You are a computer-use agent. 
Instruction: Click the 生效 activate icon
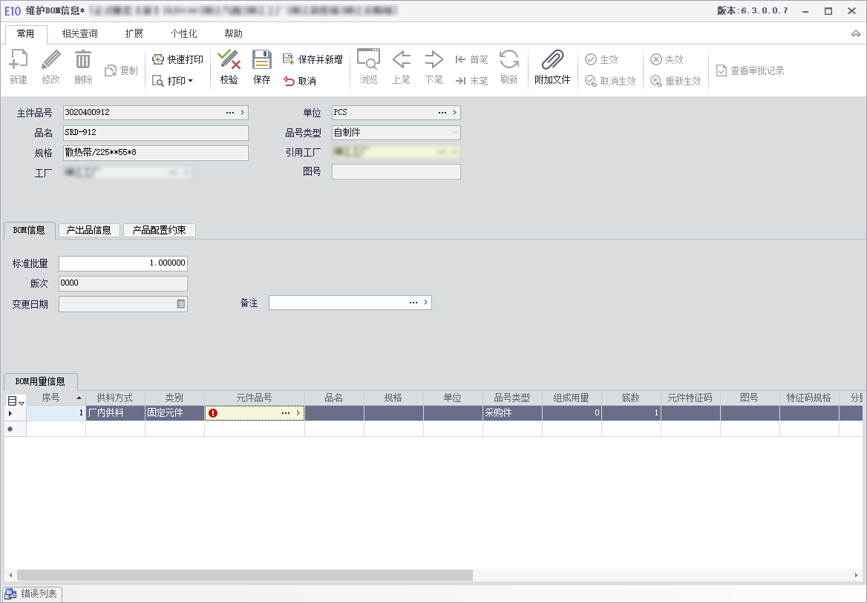click(601, 59)
